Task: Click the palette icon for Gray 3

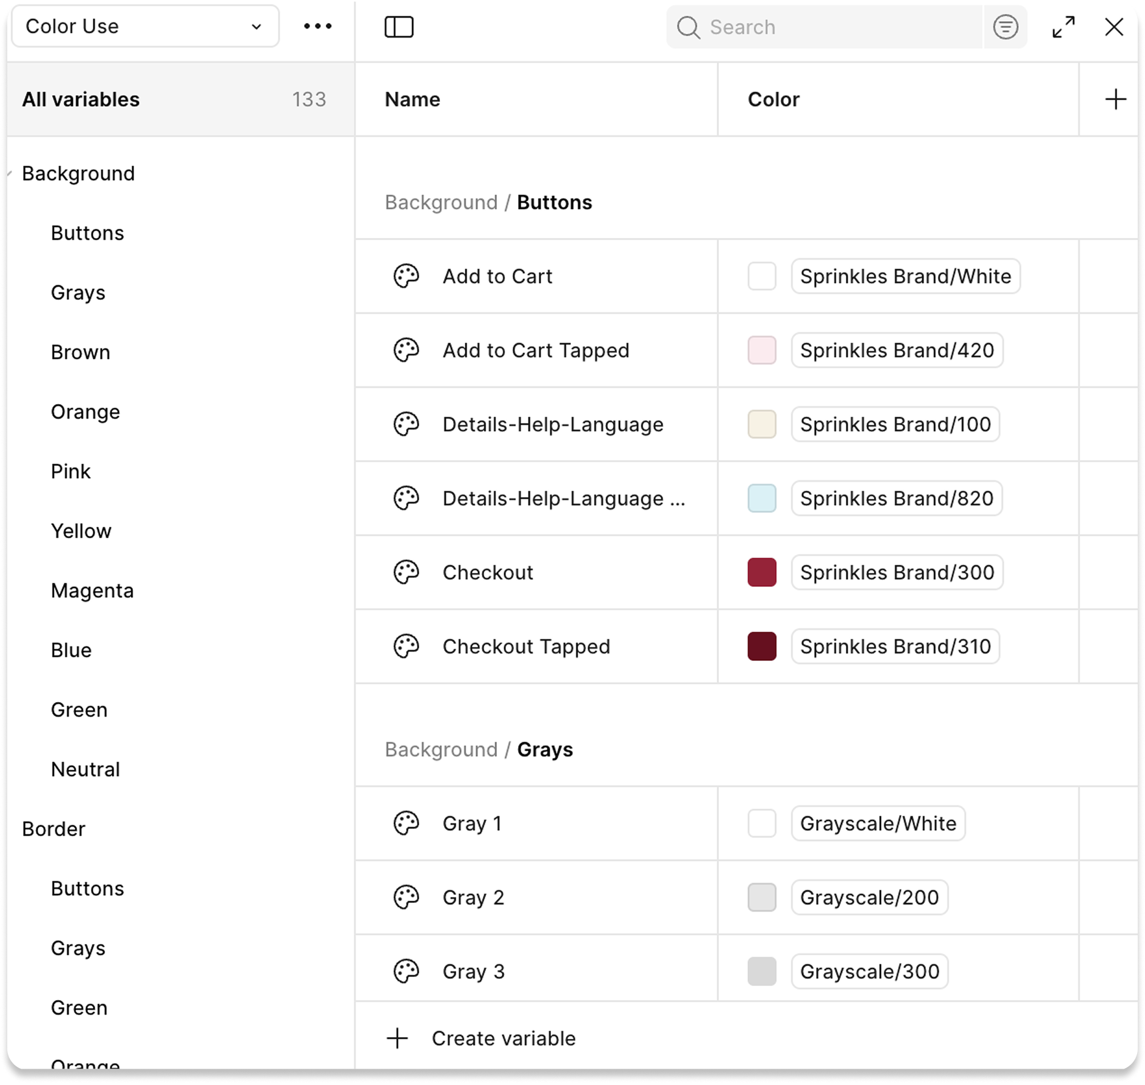Action: tap(406, 972)
